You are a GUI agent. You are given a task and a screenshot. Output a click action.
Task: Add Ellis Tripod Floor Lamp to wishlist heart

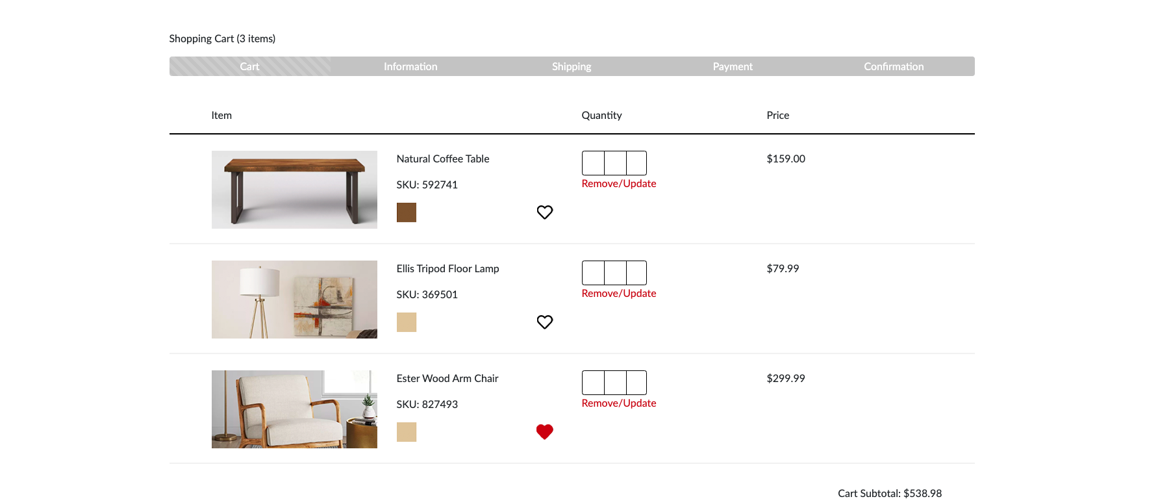(x=544, y=322)
